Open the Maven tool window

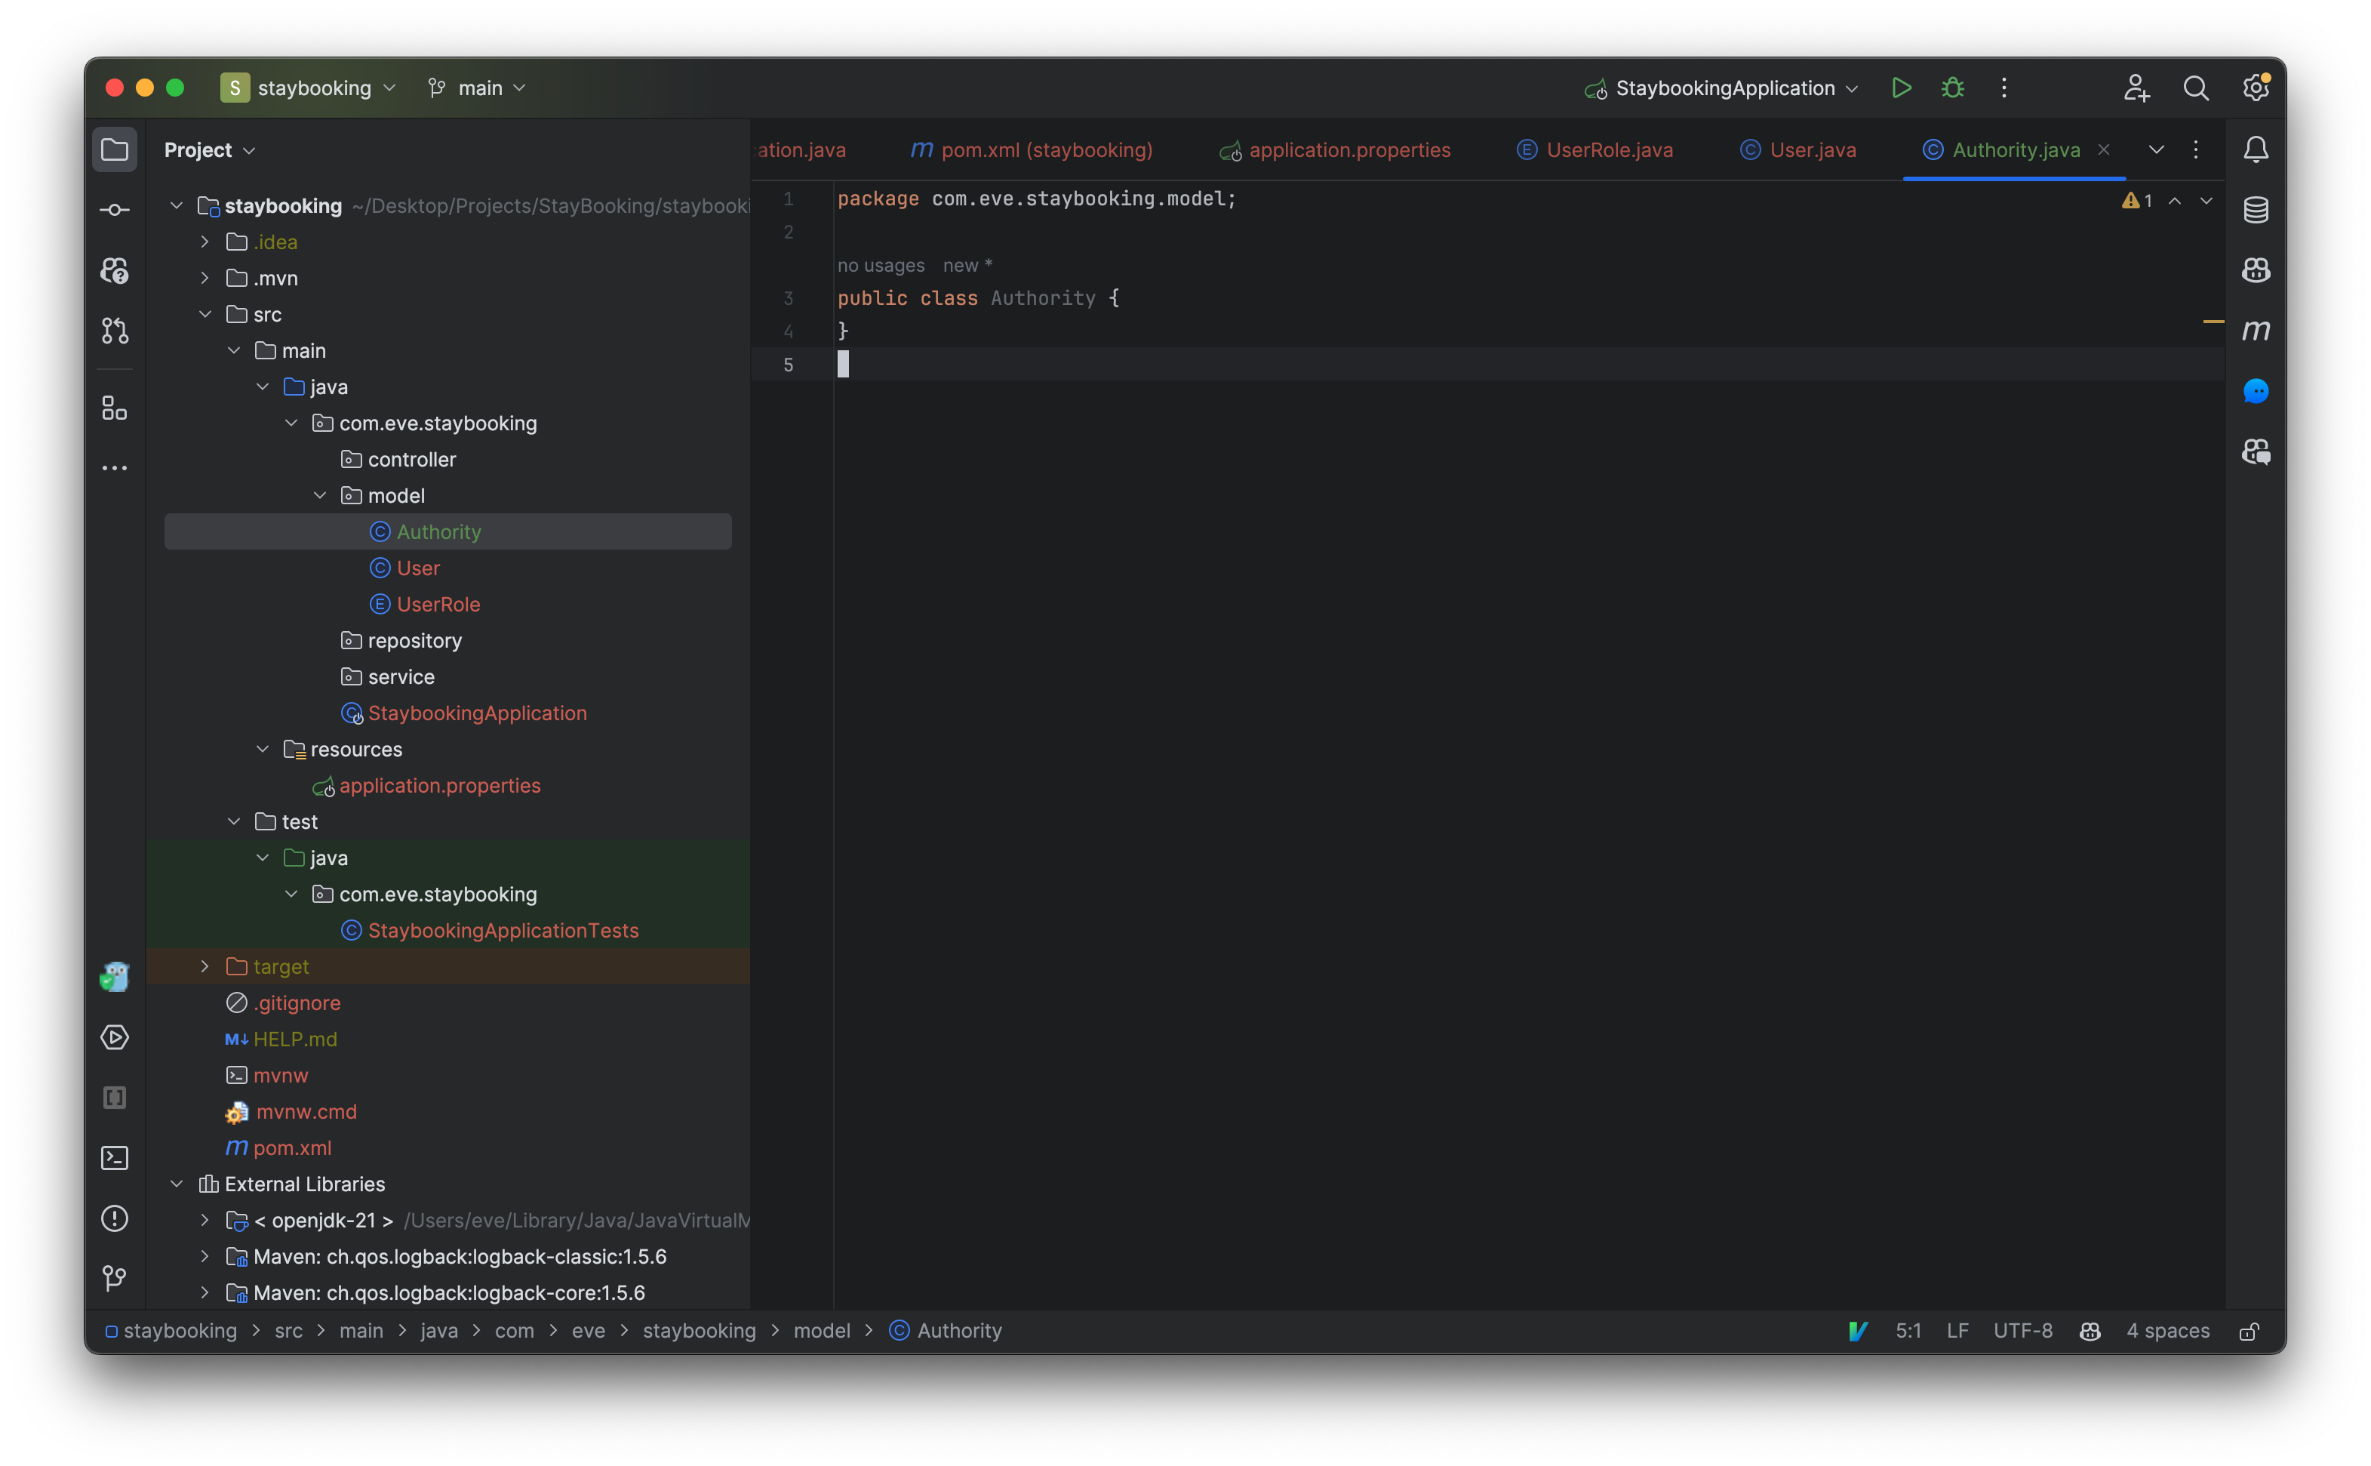click(2256, 330)
